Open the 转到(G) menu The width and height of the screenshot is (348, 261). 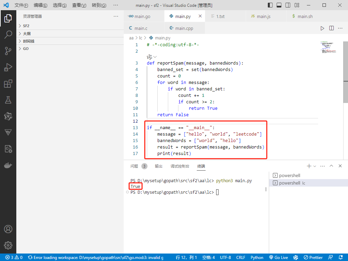(x=99, y=5)
